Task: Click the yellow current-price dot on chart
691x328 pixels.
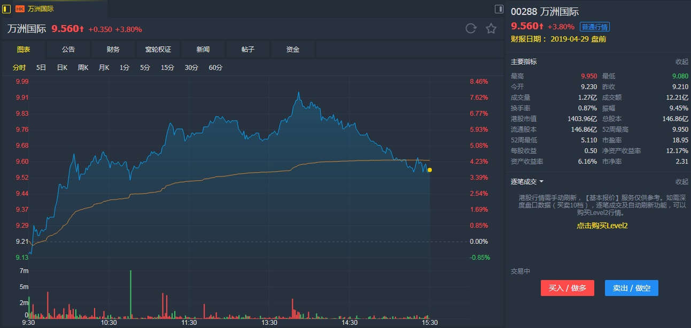Action: click(x=430, y=170)
